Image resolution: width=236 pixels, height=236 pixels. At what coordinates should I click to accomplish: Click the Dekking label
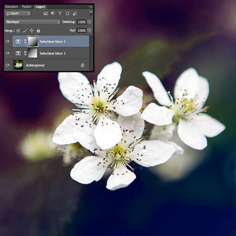[69, 22]
